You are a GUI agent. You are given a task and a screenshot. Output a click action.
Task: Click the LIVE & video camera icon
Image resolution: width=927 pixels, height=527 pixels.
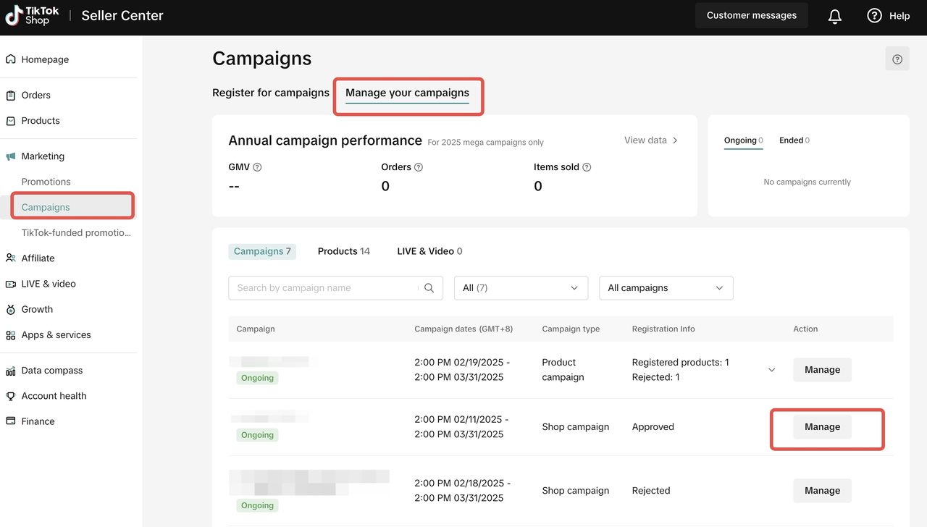11,284
